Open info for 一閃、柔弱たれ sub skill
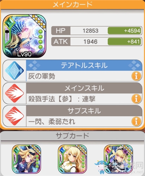 point(136,122)
